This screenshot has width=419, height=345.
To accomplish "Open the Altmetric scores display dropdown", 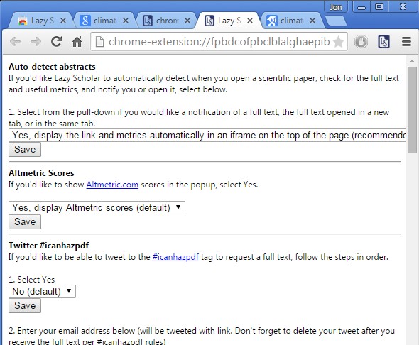I will 97,208.
